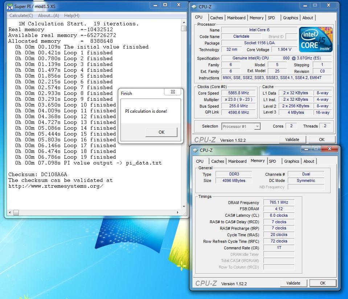Image resolution: width=348 pixels, height=299 pixels.
Task: Click the Package value Socket 1156 LGA
Action: click(259, 43)
